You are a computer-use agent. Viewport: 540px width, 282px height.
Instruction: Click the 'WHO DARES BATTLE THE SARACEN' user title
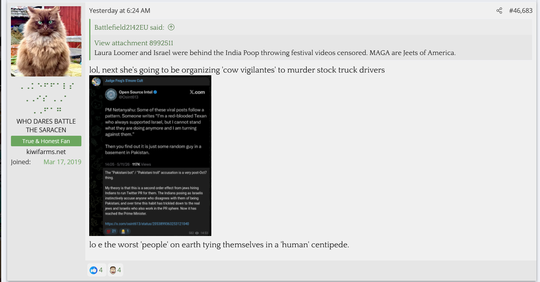coord(46,126)
